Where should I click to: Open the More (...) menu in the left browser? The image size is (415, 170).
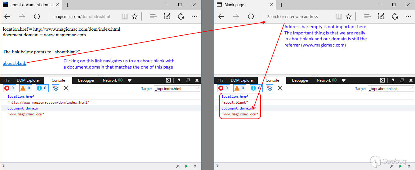coord(194,17)
